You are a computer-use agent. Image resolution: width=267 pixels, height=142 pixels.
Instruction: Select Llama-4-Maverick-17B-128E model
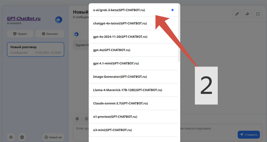(x=133, y=90)
